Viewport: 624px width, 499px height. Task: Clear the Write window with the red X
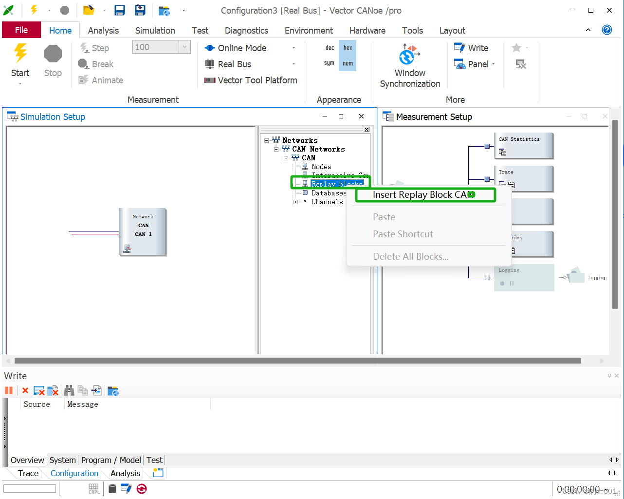[x=25, y=391]
